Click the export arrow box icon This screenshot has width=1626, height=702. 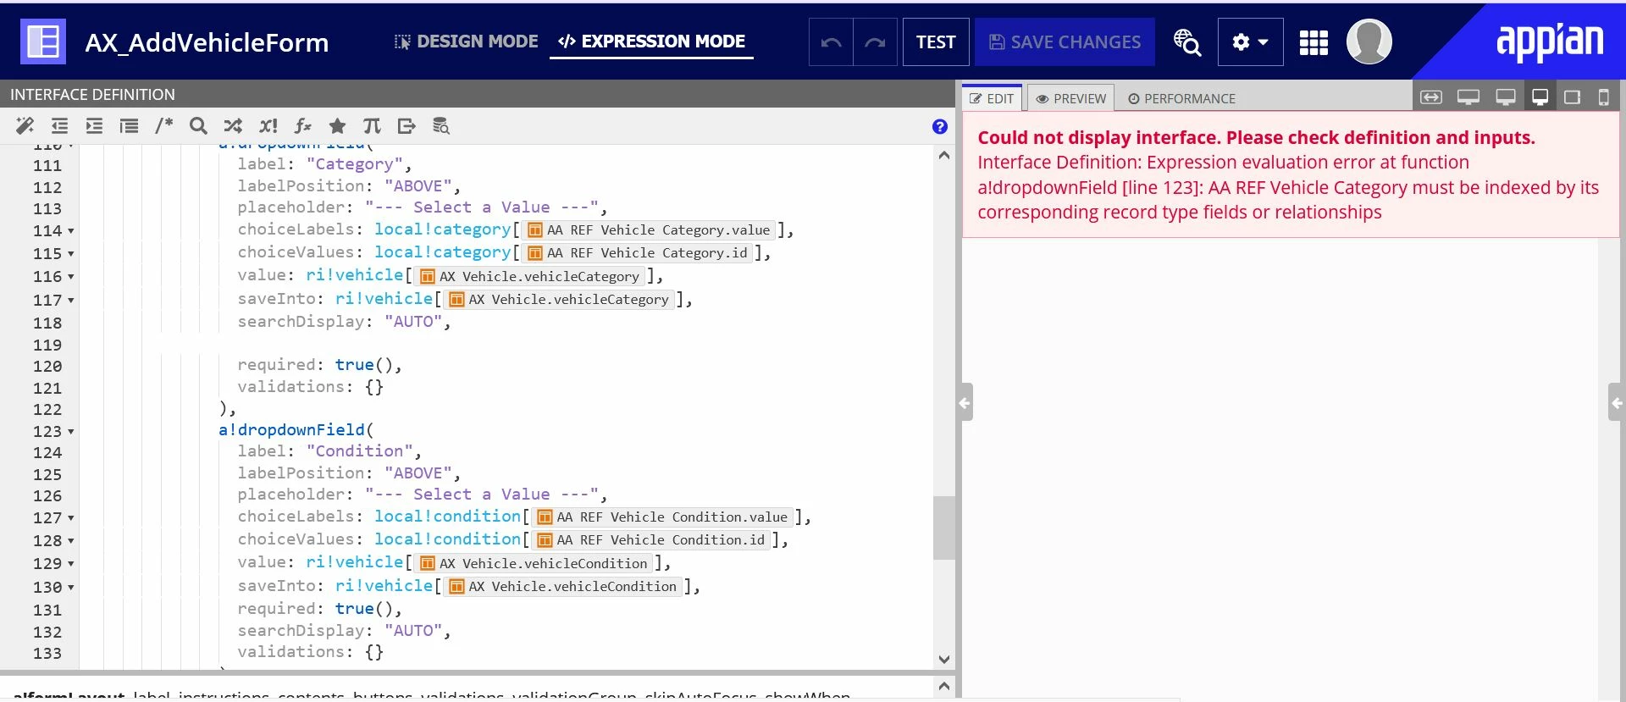406,126
